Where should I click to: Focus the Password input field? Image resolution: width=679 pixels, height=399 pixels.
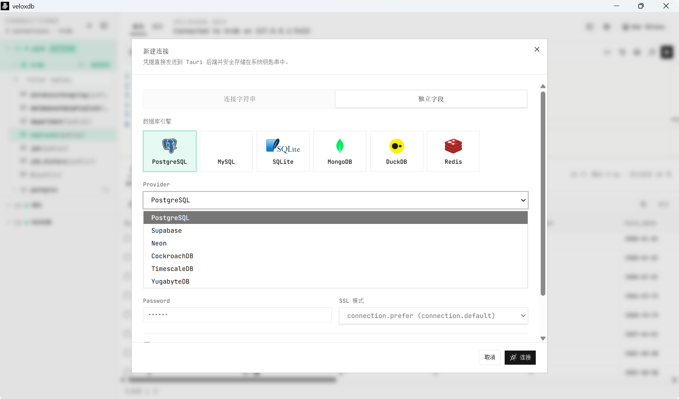(237, 315)
